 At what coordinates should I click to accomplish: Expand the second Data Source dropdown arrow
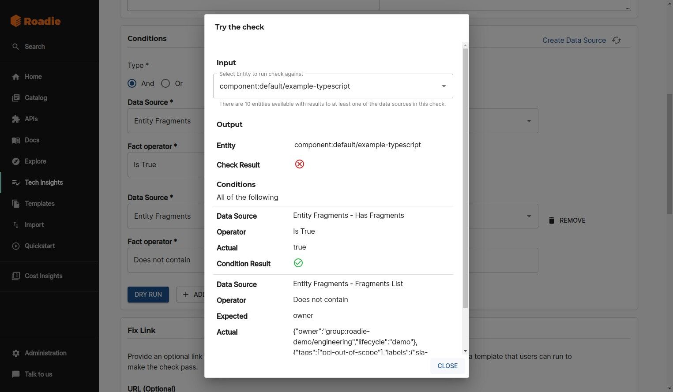[x=529, y=216]
